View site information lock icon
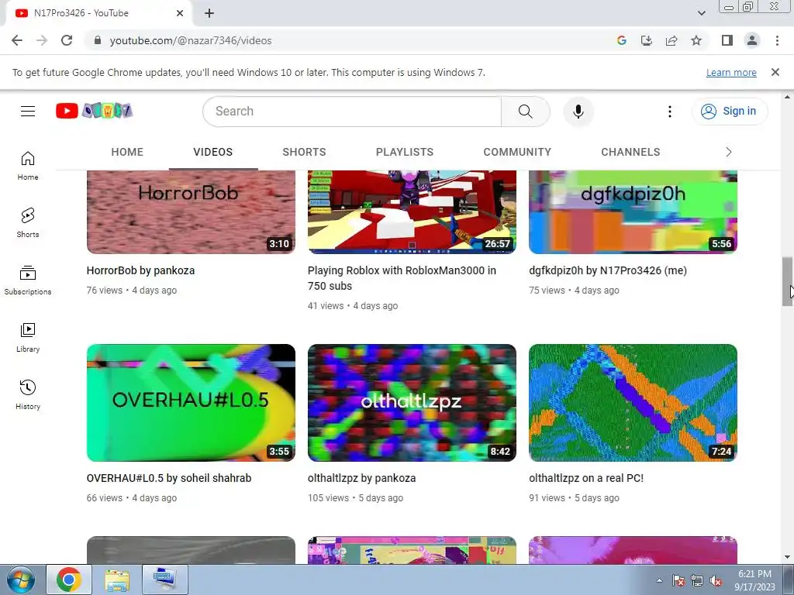 click(98, 40)
